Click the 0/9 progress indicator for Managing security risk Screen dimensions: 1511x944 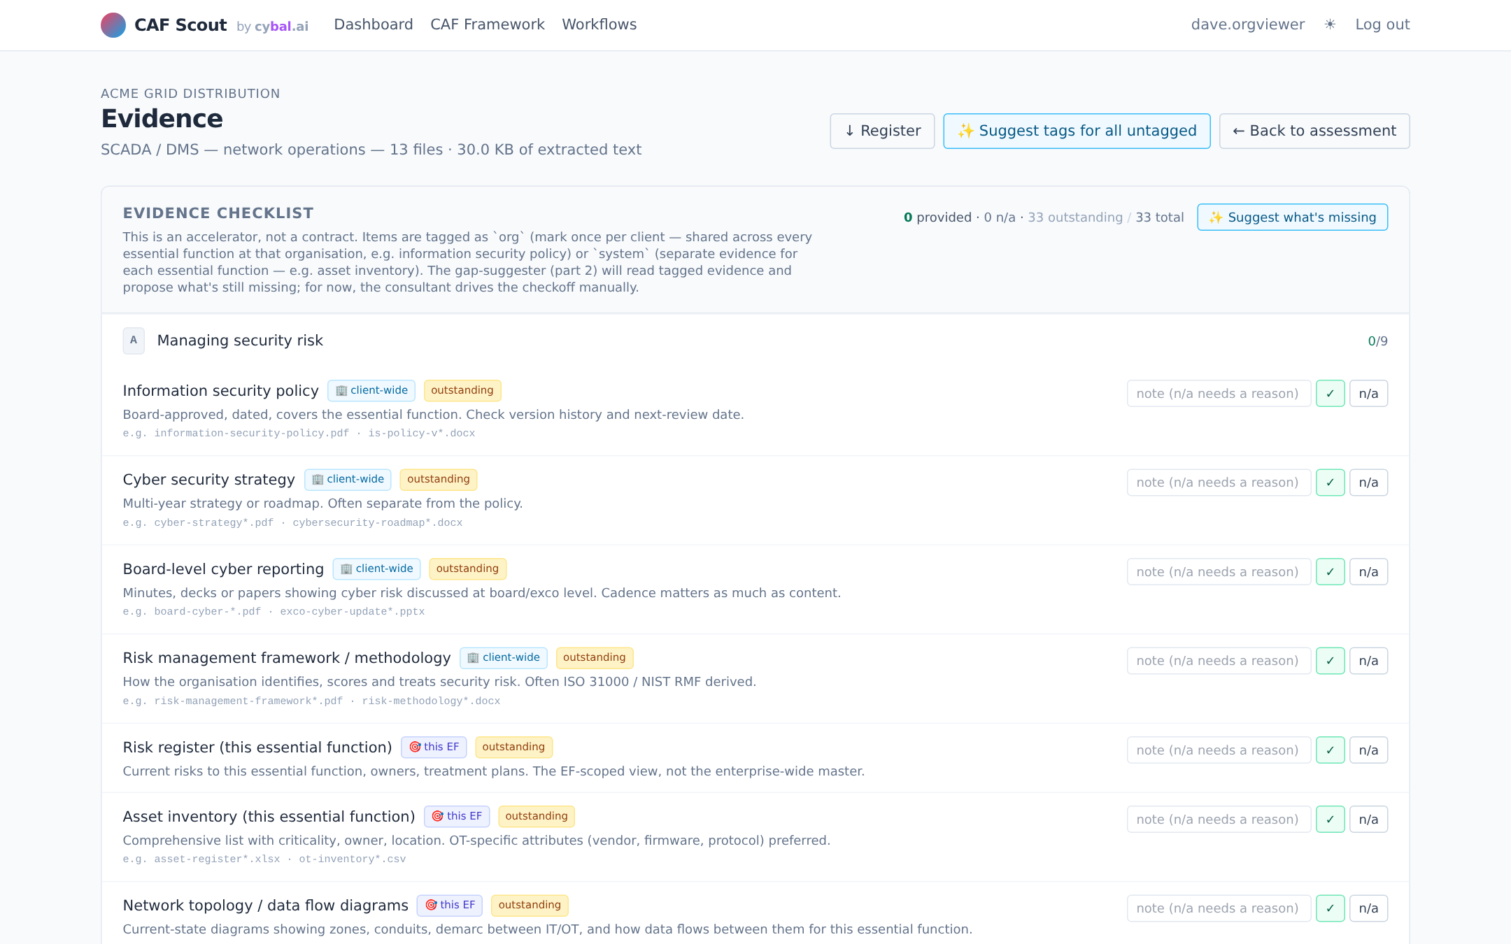1378,341
